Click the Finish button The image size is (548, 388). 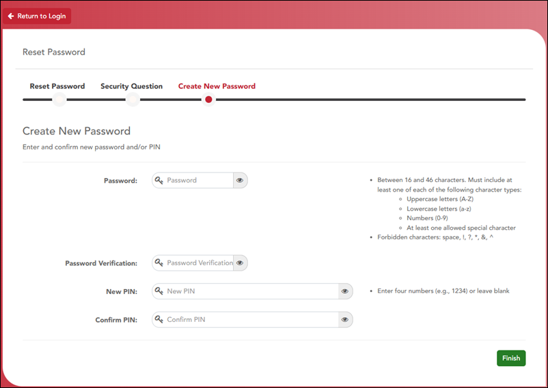(x=511, y=358)
